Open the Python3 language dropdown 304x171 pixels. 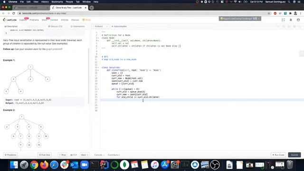[100, 27]
